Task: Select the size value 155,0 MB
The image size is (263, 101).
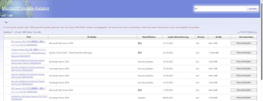Action: tap(213, 62)
